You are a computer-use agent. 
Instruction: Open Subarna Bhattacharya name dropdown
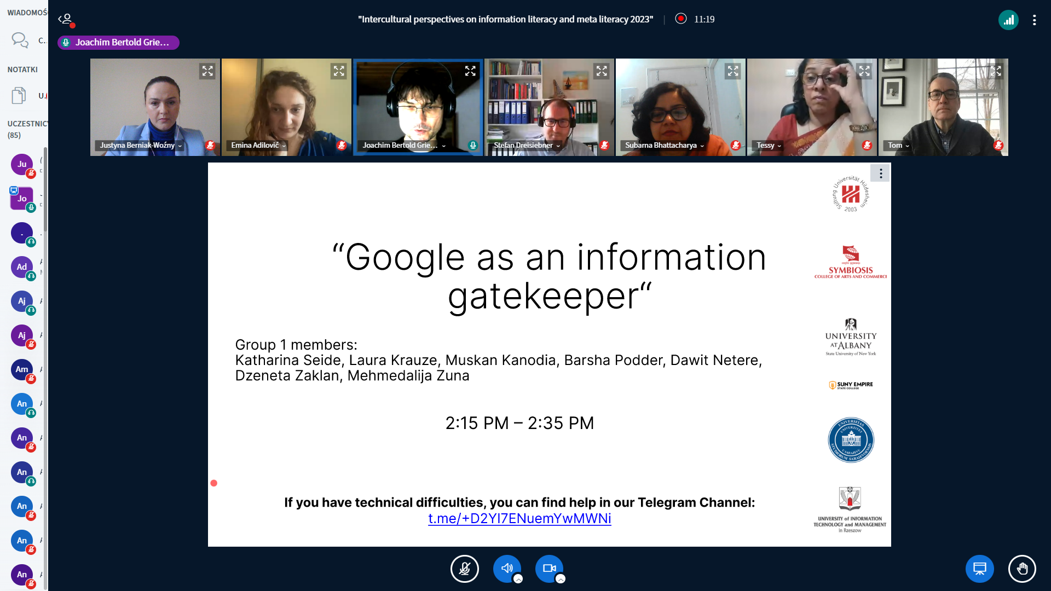pyautogui.click(x=665, y=146)
